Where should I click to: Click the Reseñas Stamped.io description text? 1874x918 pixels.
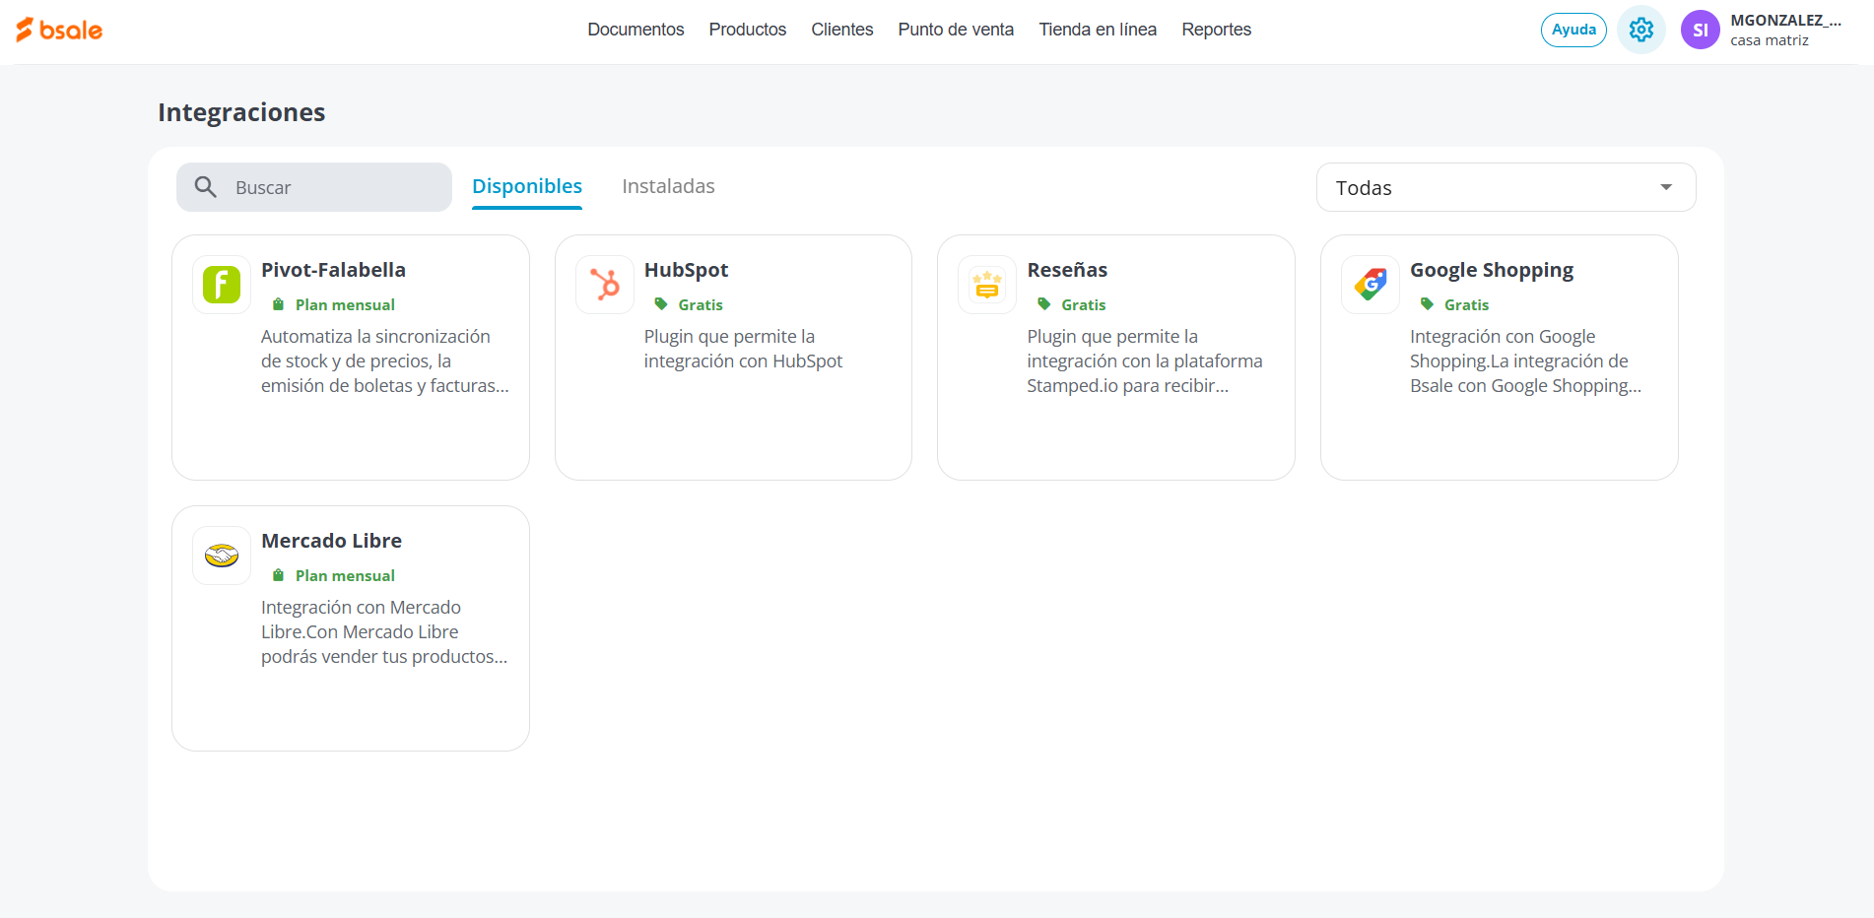click(x=1145, y=361)
